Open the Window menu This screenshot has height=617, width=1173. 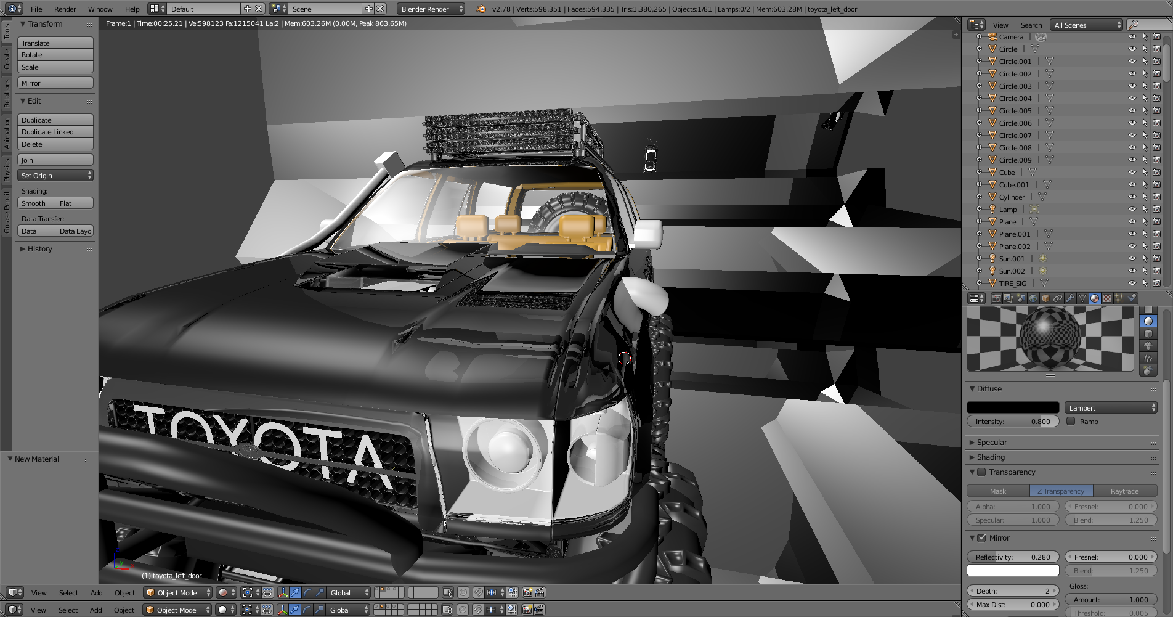click(100, 9)
